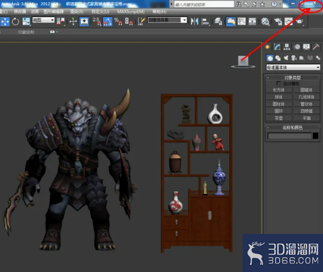323x272 pixels.
Task: Open the Curve Editor icon
Action: click(241, 21)
